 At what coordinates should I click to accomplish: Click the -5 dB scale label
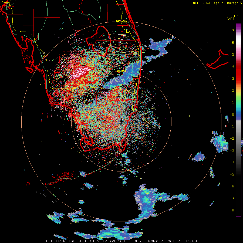point(232,174)
